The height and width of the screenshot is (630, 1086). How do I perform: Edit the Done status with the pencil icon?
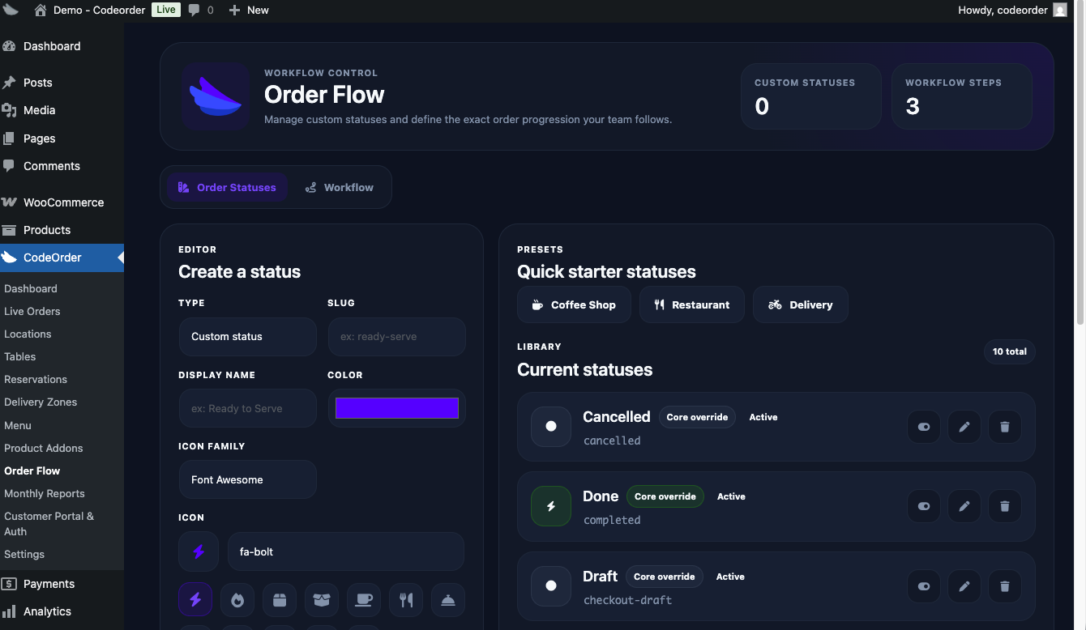964,505
